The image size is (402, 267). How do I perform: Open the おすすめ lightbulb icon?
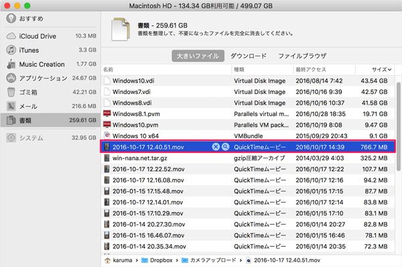pos(11,18)
